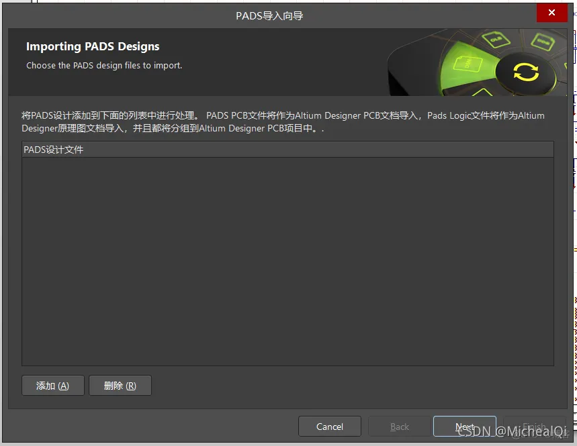This screenshot has height=446, width=577.
Task: Click inside the empty PADS design files list
Action: tap(287, 262)
